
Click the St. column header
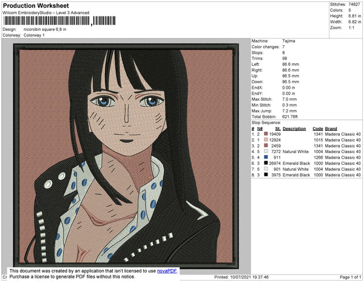tap(278, 129)
